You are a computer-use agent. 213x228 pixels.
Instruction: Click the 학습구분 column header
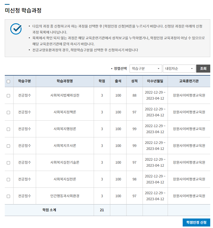25,81
